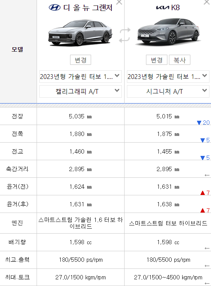
Task: Click the 전고 down arrow 5 indicator
Action: (x=205, y=157)
